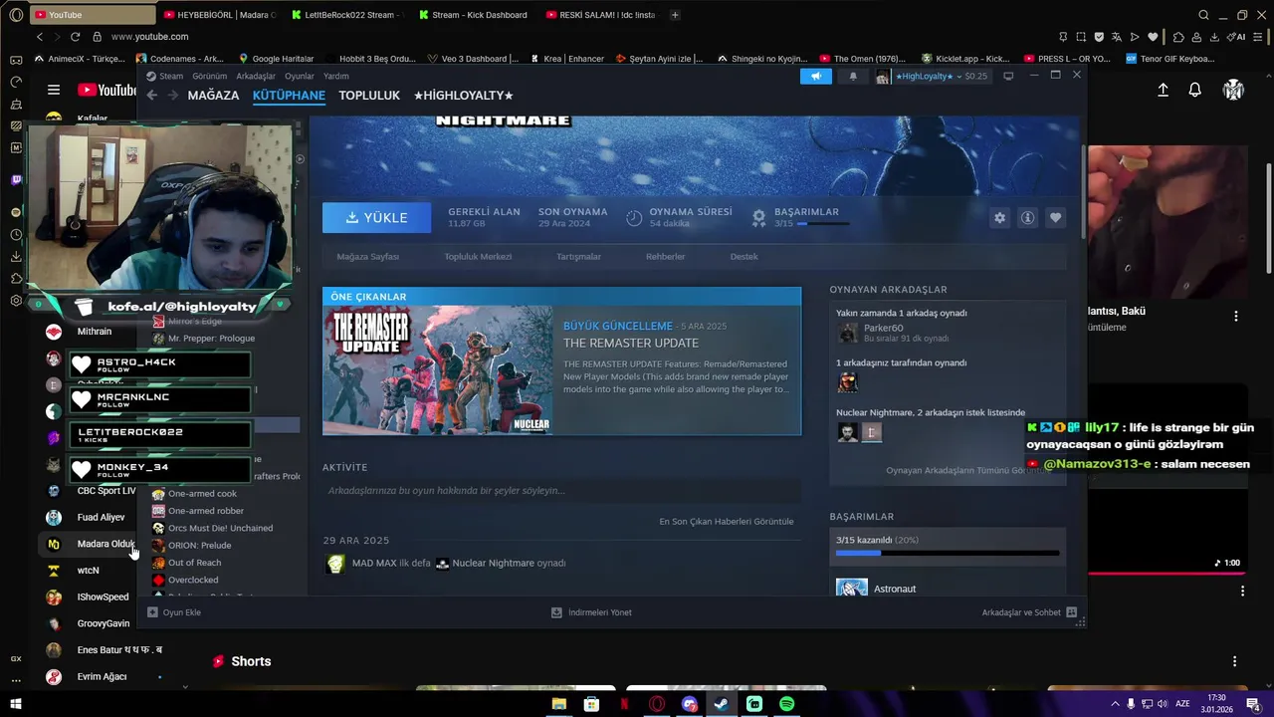The image size is (1274, 717).
Task: Go to Topluluk Merkezi link
Action: coord(478,257)
